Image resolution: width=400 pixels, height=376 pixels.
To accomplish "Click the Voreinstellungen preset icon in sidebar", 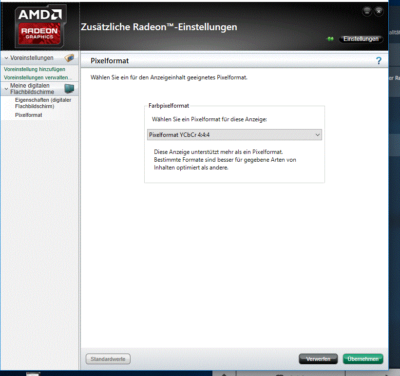I will click(69, 58).
